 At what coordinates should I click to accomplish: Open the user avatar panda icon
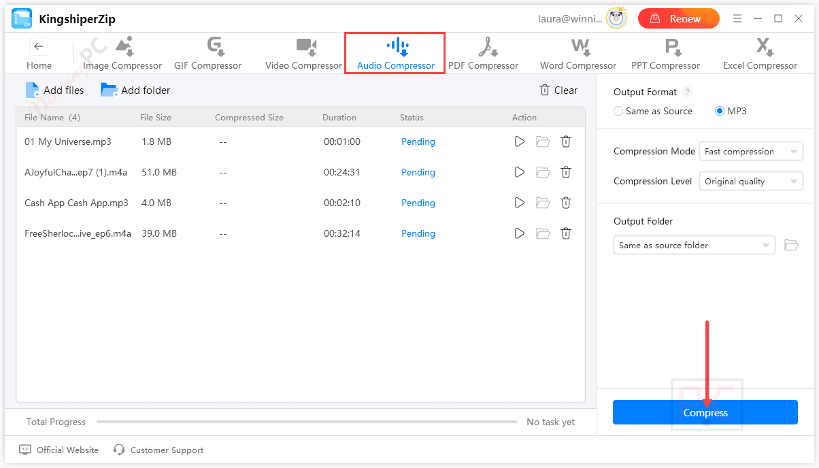(617, 18)
